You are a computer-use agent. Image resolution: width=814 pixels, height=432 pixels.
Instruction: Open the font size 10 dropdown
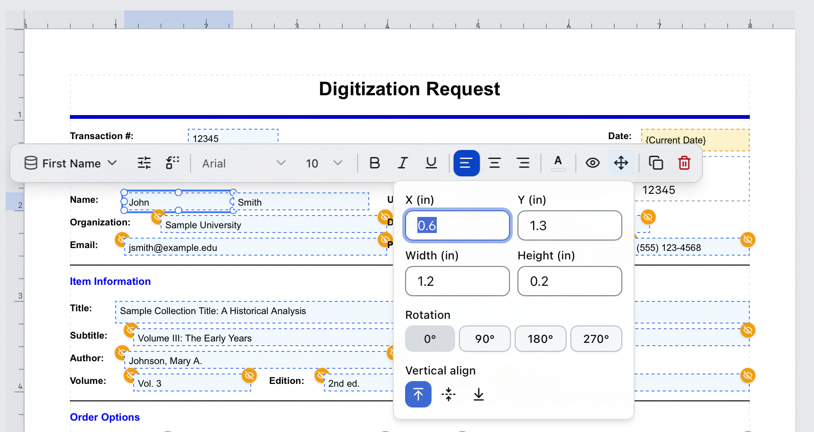324,163
